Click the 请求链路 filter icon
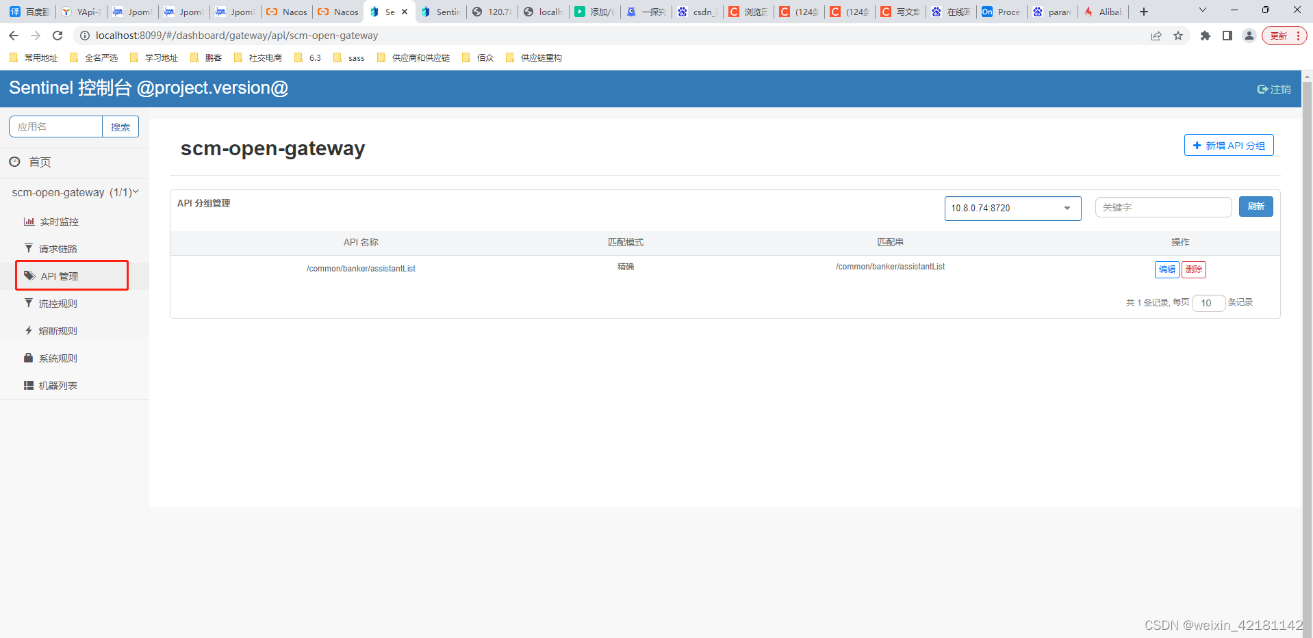 point(29,248)
